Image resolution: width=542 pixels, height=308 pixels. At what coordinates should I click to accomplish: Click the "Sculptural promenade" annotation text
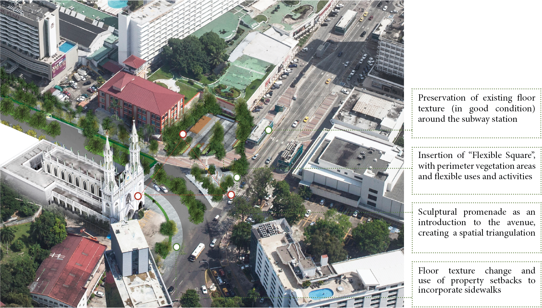(476, 222)
